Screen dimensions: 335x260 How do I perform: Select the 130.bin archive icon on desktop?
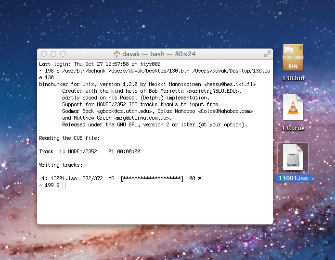(293, 57)
